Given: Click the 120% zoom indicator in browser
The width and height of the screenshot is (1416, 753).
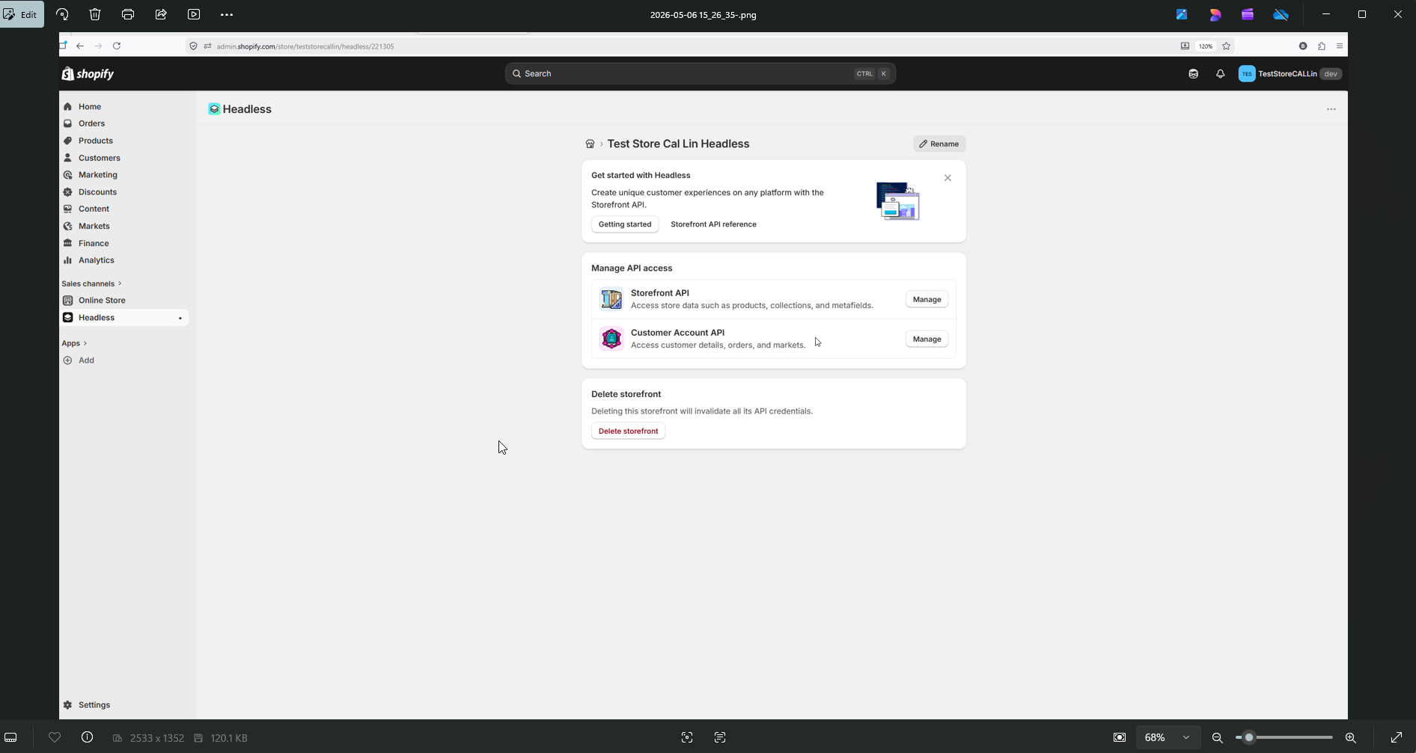Looking at the screenshot, I should click(x=1205, y=46).
